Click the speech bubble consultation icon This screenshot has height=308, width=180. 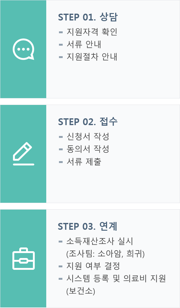click(x=23, y=49)
